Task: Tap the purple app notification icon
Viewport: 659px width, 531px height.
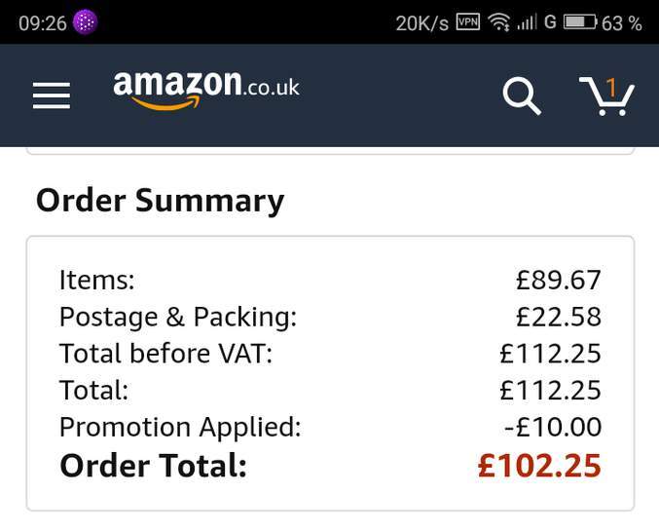Action: [x=87, y=21]
